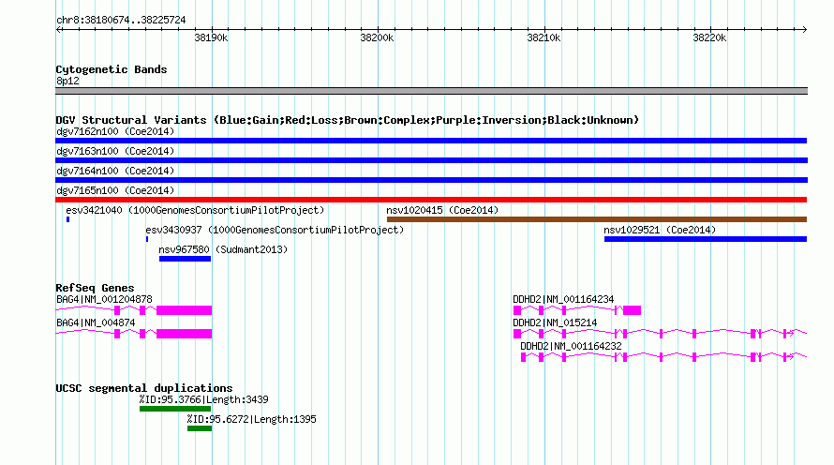Viewport: 834px width, 465px height.
Task: Click the DGV Structural Variants track title
Action: click(x=348, y=120)
